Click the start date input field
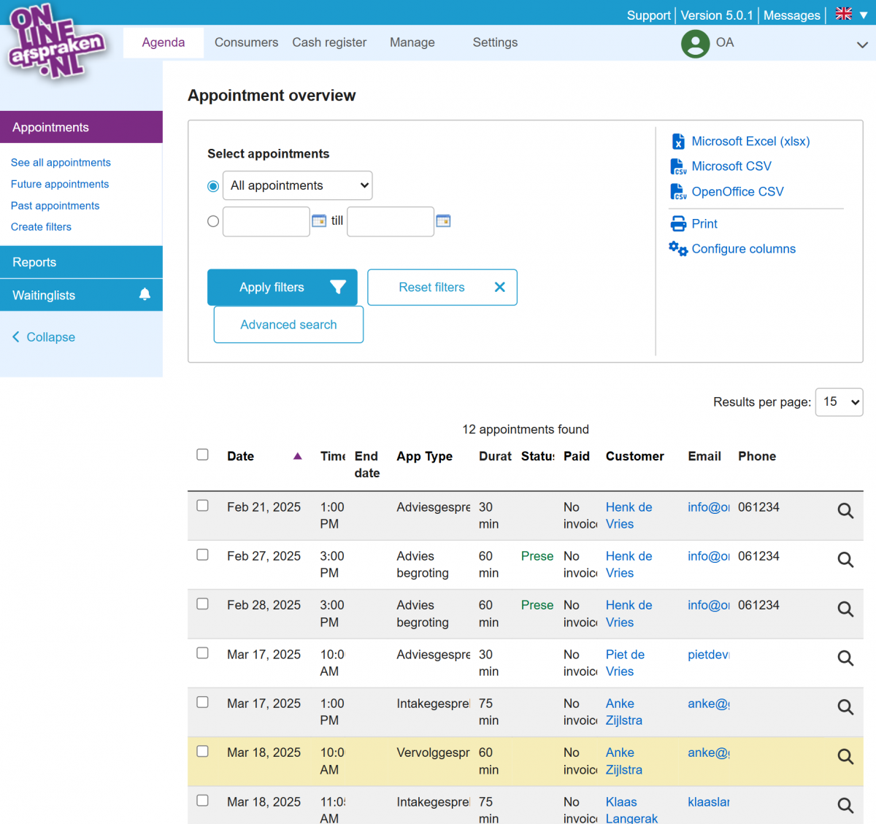Image resolution: width=876 pixels, height=824 pixels. click(266, 222)
